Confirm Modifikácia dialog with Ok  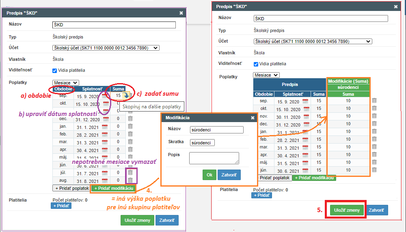click(x=209, y=175)
